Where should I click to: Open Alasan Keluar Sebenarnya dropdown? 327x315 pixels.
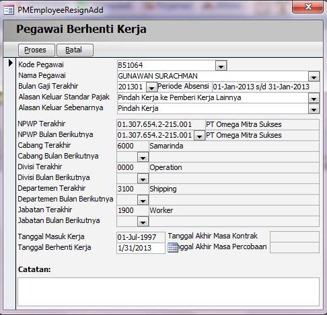click(x=314, y=109)
